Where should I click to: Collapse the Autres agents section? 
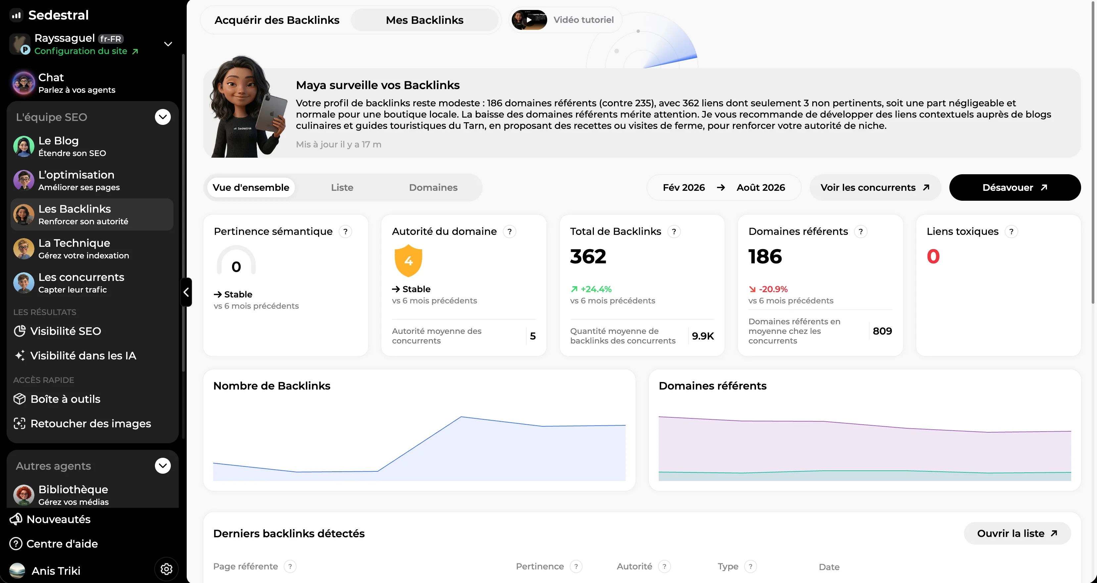[x=163, y=466]
